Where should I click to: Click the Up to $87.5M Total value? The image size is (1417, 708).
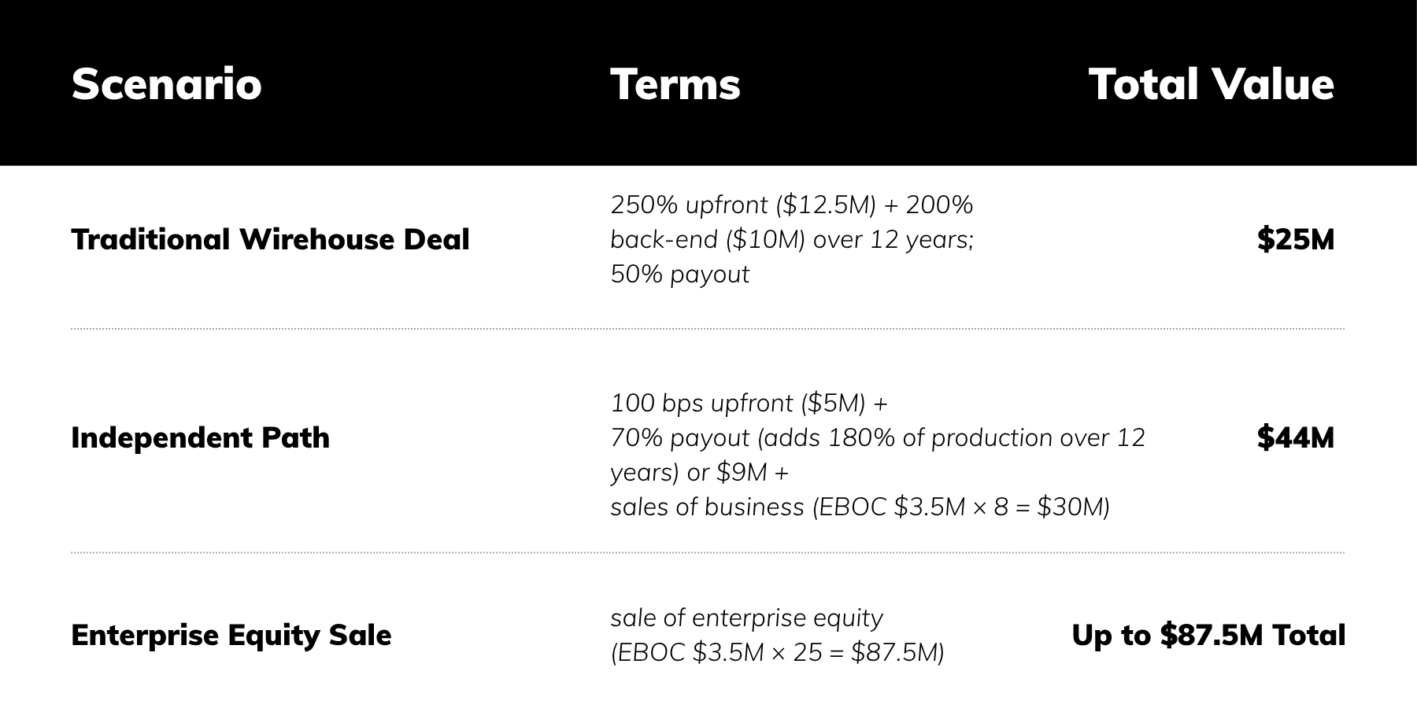pos(1208,635)
